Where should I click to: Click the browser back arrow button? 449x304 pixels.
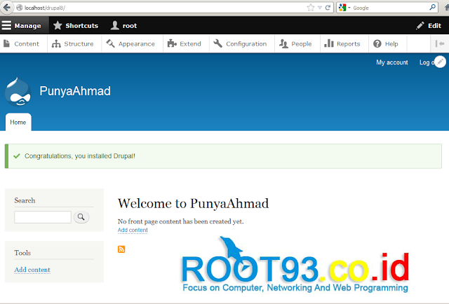click(x=6, y=8)
